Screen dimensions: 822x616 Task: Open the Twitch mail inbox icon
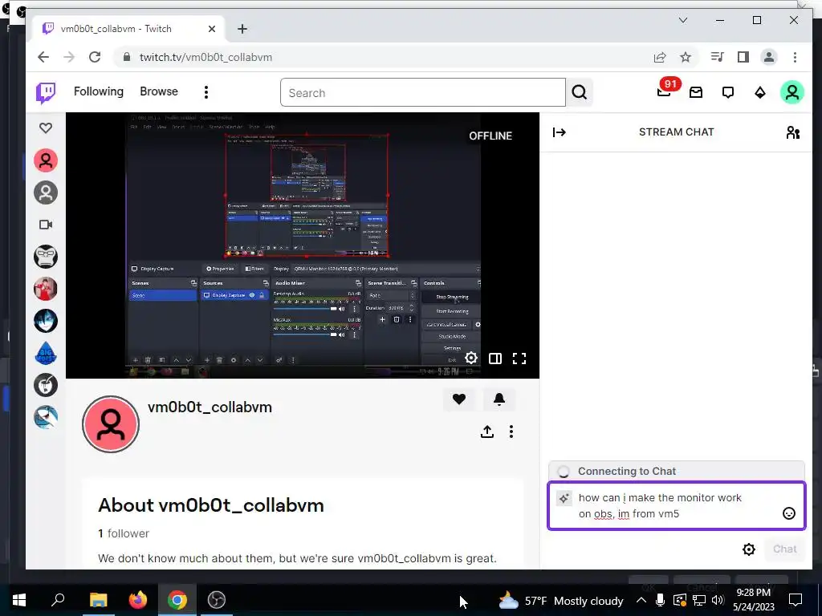696,93
